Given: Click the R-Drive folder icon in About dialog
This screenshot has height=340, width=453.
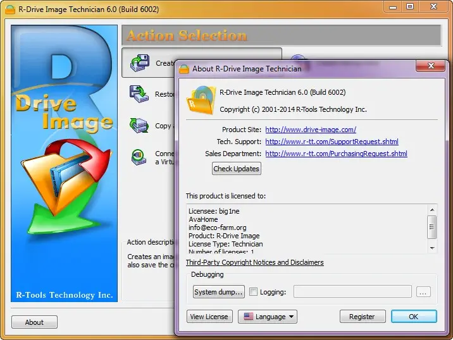Looking at the screenshot, I should pyautogui.click(x=202, y=100).
